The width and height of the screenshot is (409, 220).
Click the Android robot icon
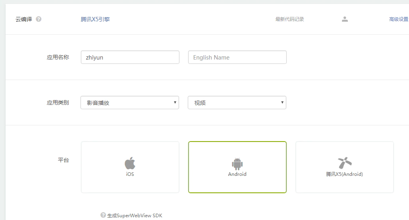237,164
